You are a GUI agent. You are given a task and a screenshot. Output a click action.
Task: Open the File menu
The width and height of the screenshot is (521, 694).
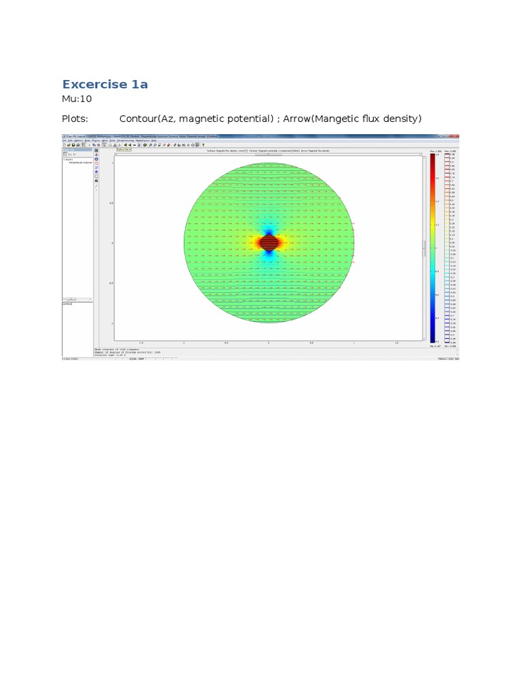[64, 141]
